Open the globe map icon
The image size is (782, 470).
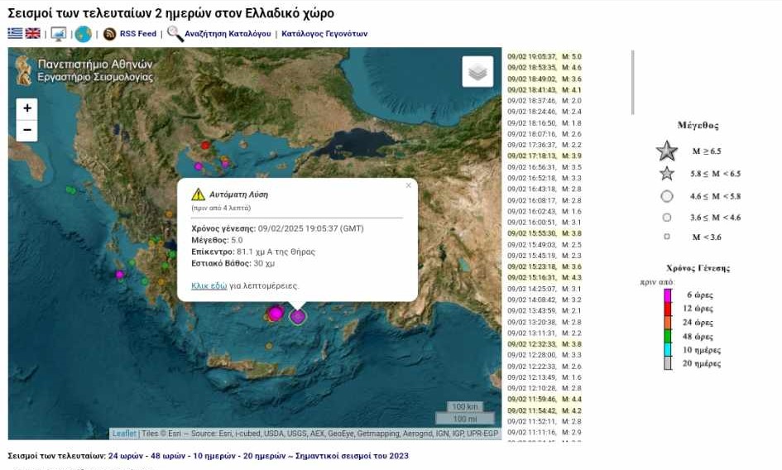[84, 34]
